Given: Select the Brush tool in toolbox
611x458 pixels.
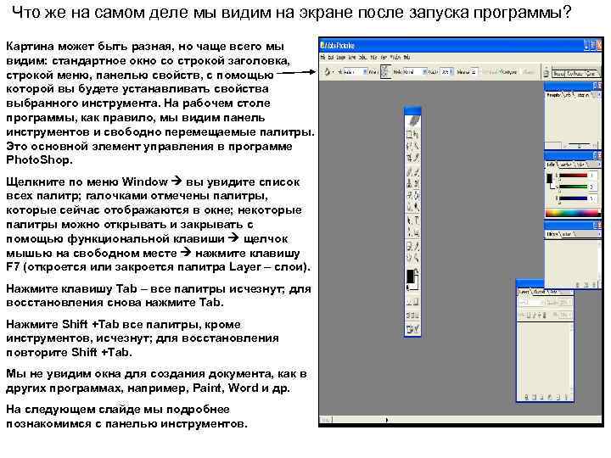Looking at the screenshot, I should (x=416, y=171).
